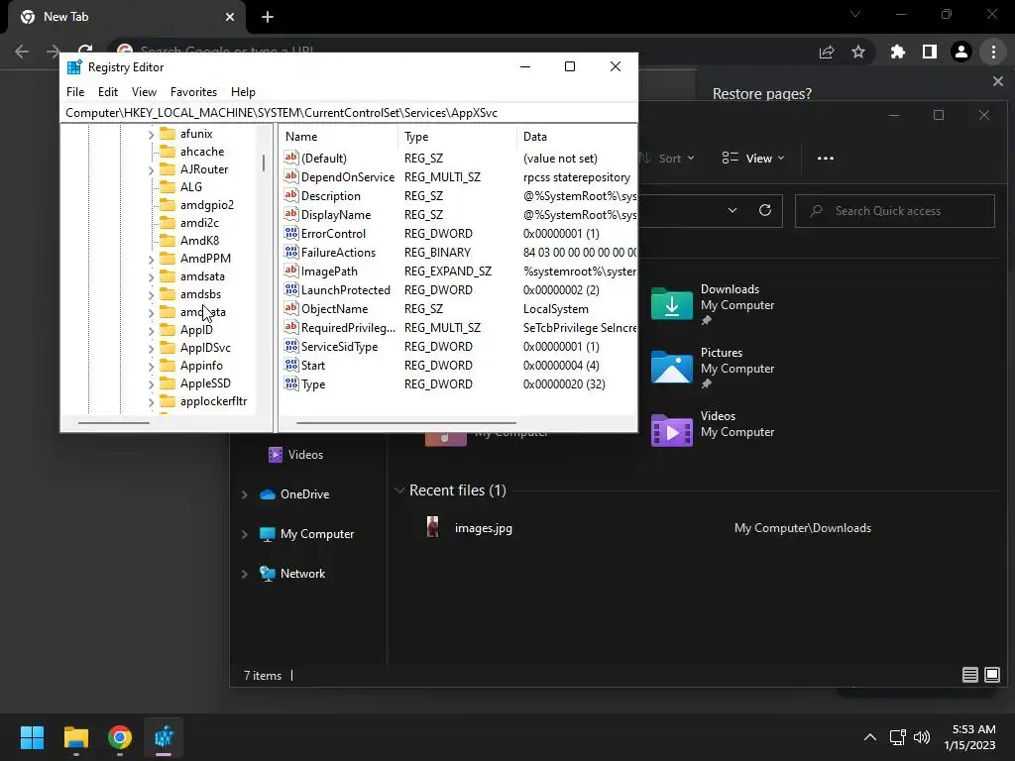The height and width of the screenshot is (761, 1015).
Task: Expand the AppleSSD registry key
Action: click(151, 383)
